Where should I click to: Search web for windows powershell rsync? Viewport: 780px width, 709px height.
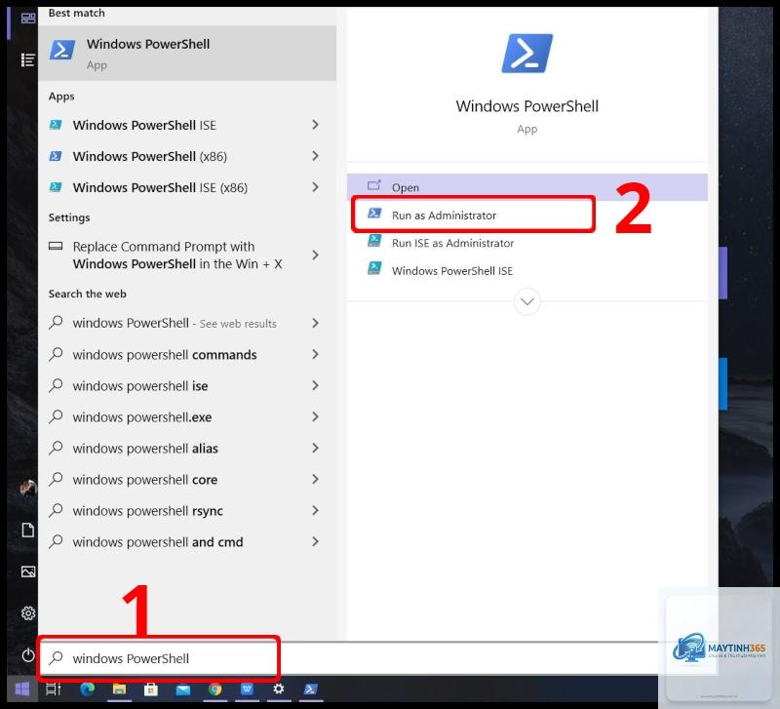[x=187, y=511]
